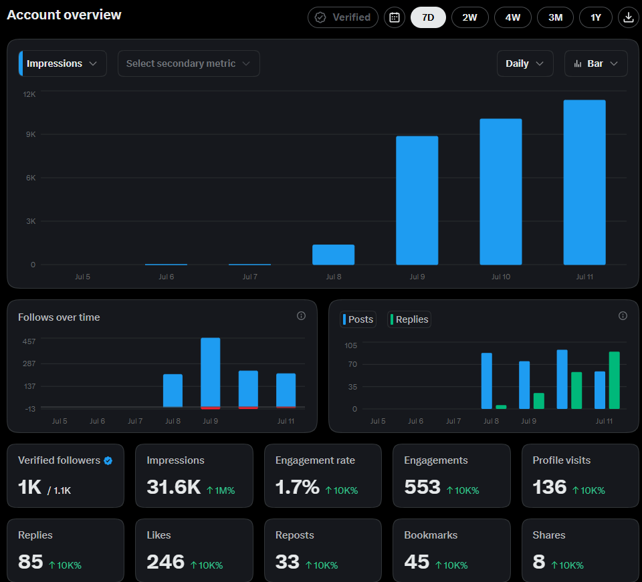Click the blue Jul 8 posts bar

tap(486, 381)
